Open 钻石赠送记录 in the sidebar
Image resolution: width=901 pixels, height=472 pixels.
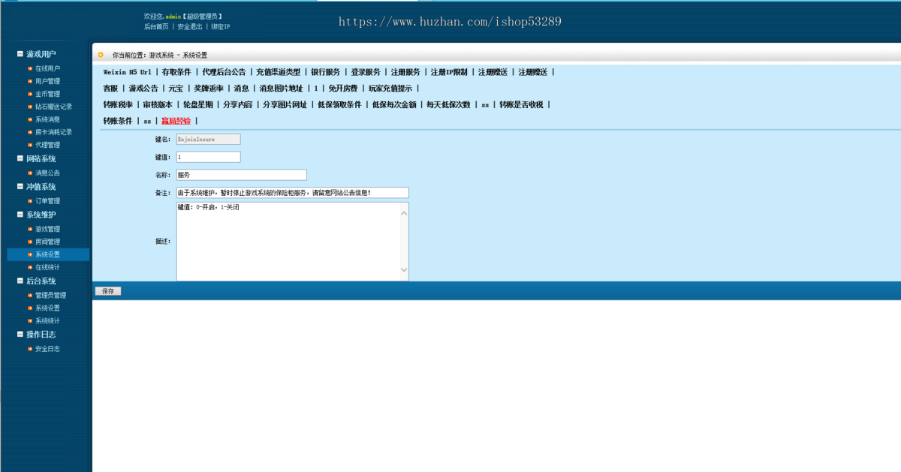53,107
